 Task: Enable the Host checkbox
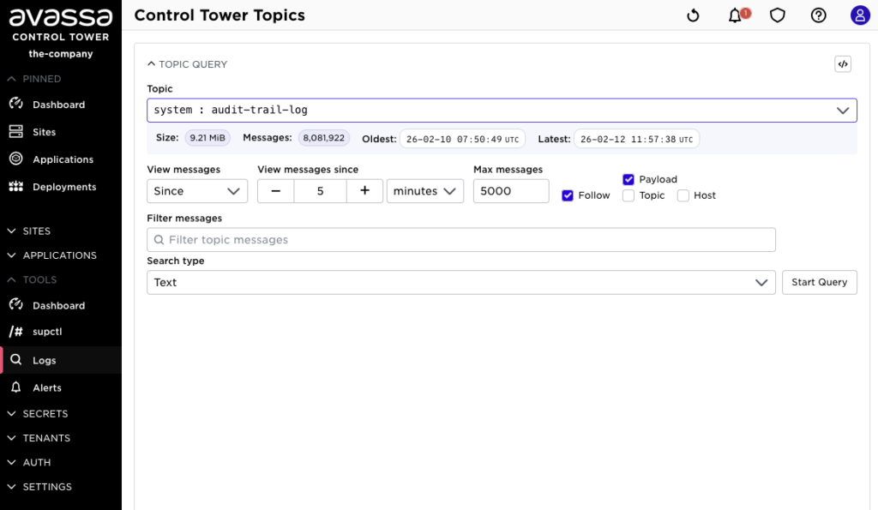683,195
